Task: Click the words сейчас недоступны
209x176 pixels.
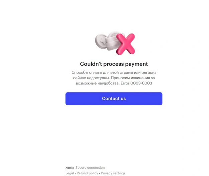Action: tap(91, 78)
